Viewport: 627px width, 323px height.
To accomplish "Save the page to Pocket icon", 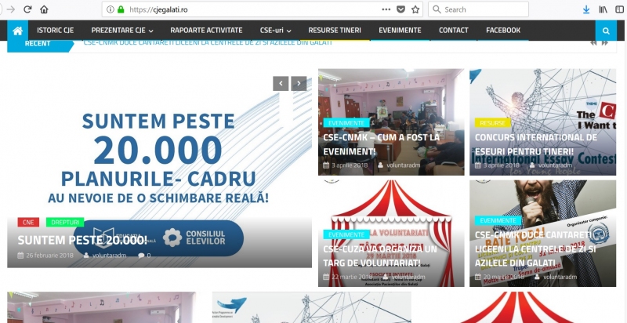I will [x=400, y=9].
